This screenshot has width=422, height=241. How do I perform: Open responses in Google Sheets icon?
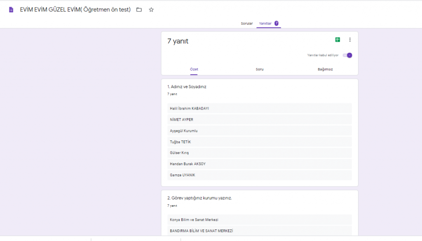pyautogui.click(x=338, y=40)
